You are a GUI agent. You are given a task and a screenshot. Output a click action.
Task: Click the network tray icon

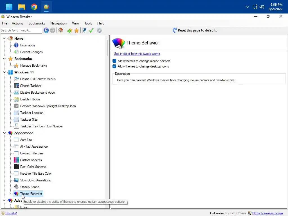pos(255,7)
